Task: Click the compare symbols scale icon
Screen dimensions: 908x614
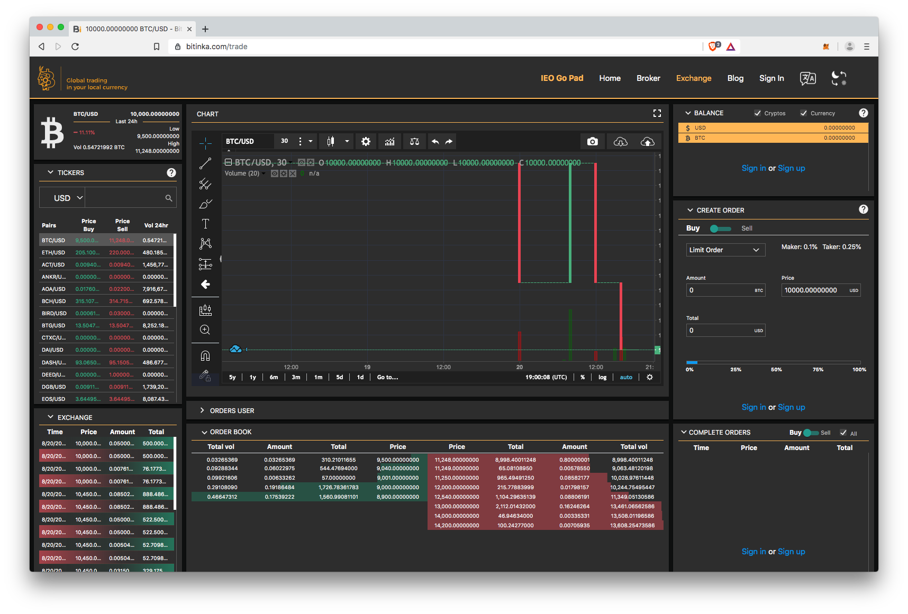Action: pyautogui.click(x=415, y=141)
